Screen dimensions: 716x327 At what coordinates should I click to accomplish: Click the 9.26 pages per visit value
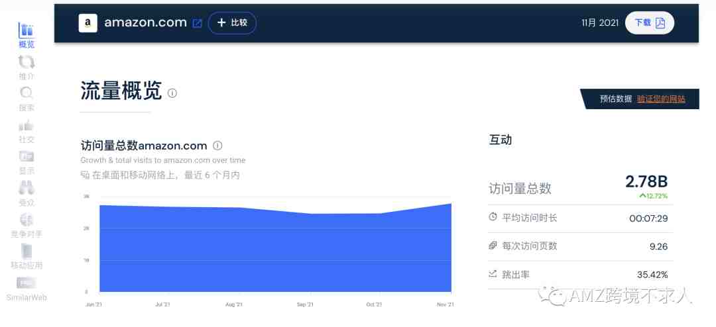(x=658, y=247)
